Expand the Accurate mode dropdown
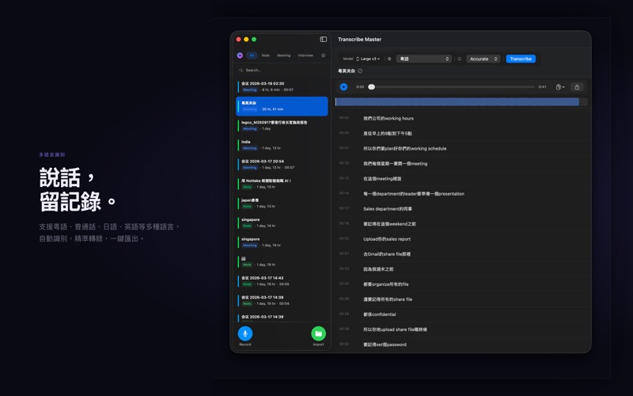The width and height of the screenshot is (633, 396). [x=483, y=59]
